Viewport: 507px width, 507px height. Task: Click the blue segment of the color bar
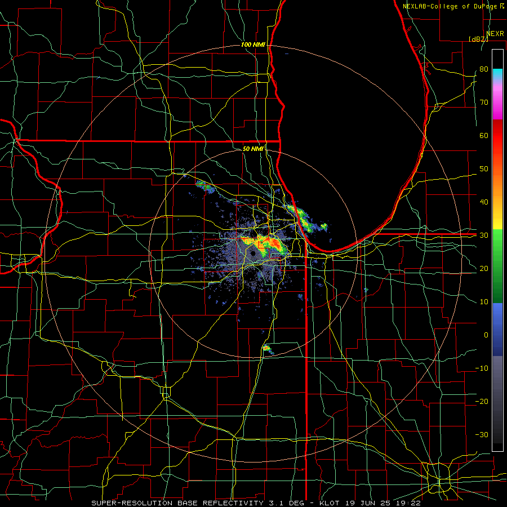click(x=497, y=330)
